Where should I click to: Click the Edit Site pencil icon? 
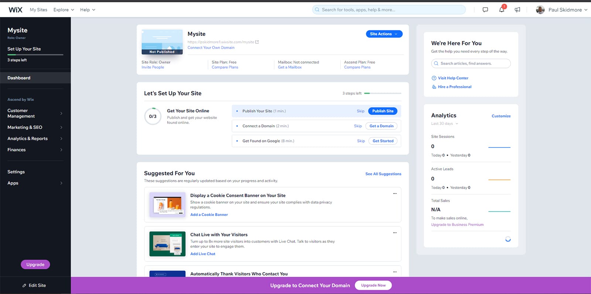(24, 285)
